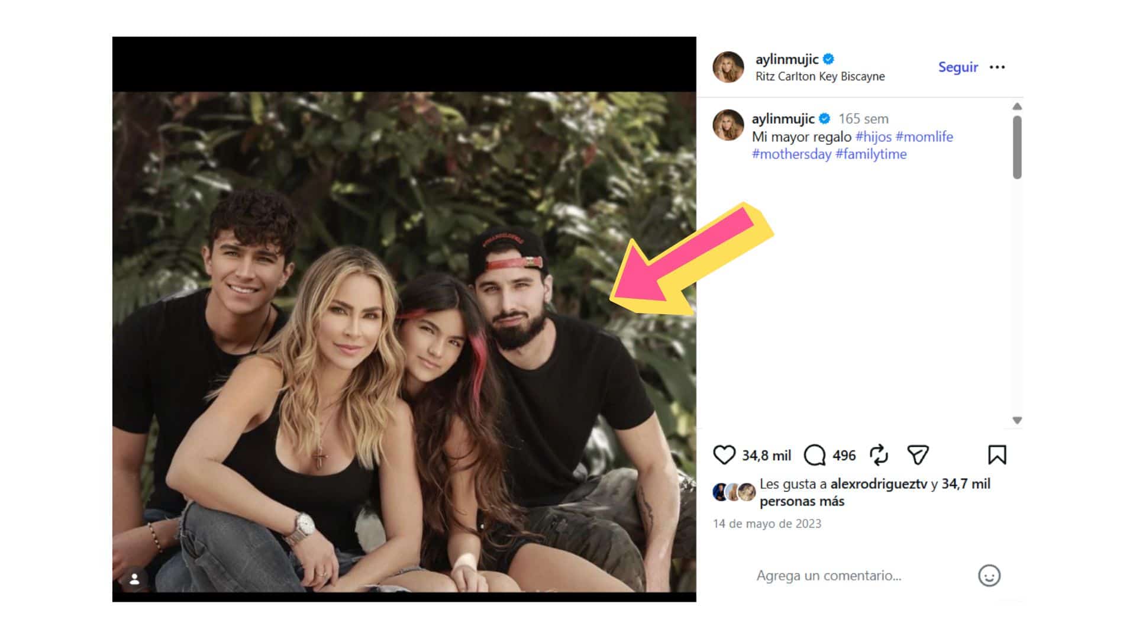Click the scroll up arrow in the comments
1136x639 pixels.
coord(1017,106)
